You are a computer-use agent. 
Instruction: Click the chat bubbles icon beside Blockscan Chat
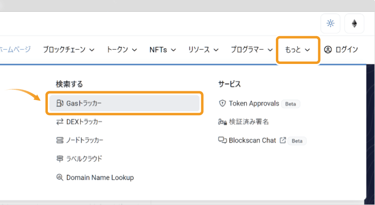point(223,140)
